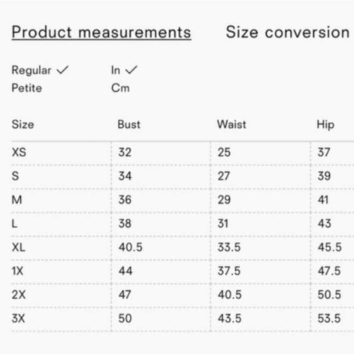Image resolution: width=354 pixels, height=354 pixels.
Task: Choose inches with the In option
Action: pos(115,70)
